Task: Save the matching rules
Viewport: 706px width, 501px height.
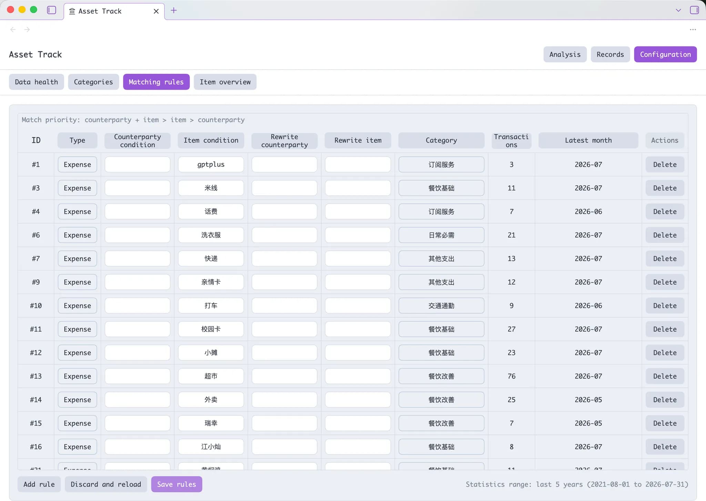Action: coord(176,484)
